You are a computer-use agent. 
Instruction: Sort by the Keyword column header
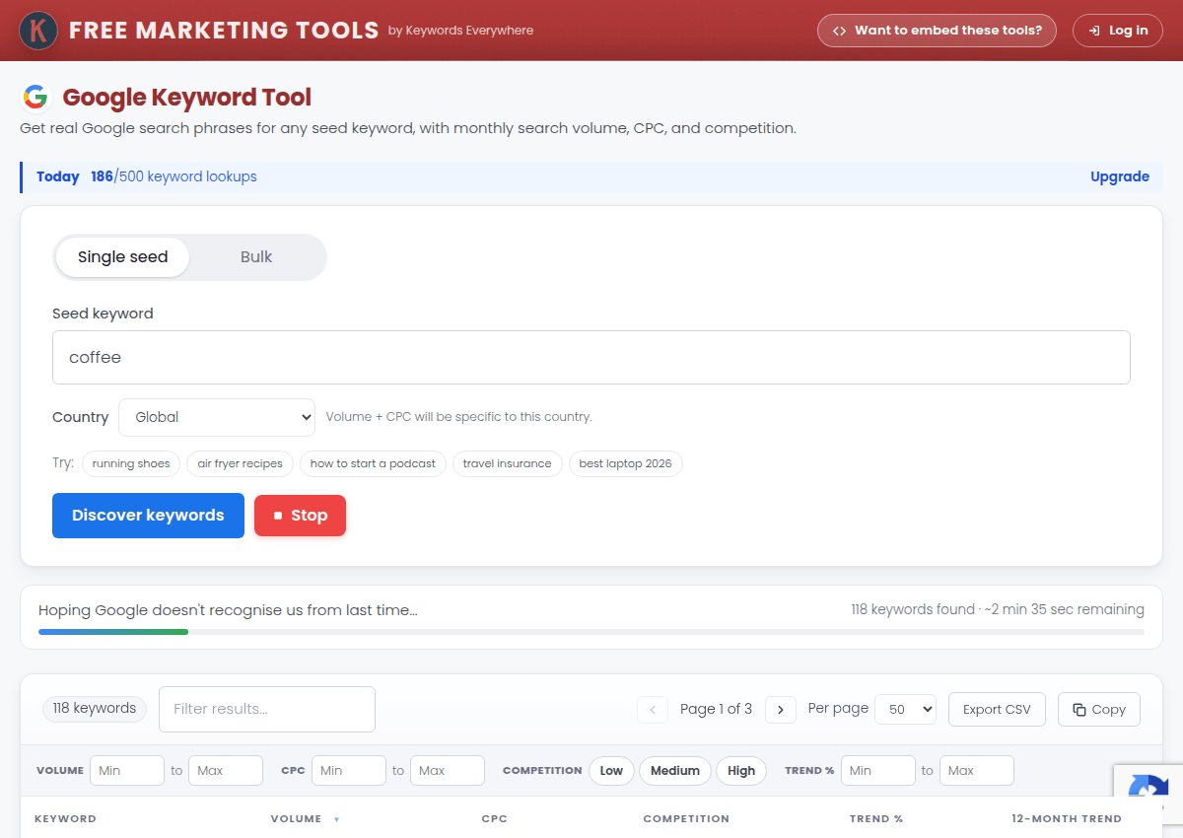(65, 819)
